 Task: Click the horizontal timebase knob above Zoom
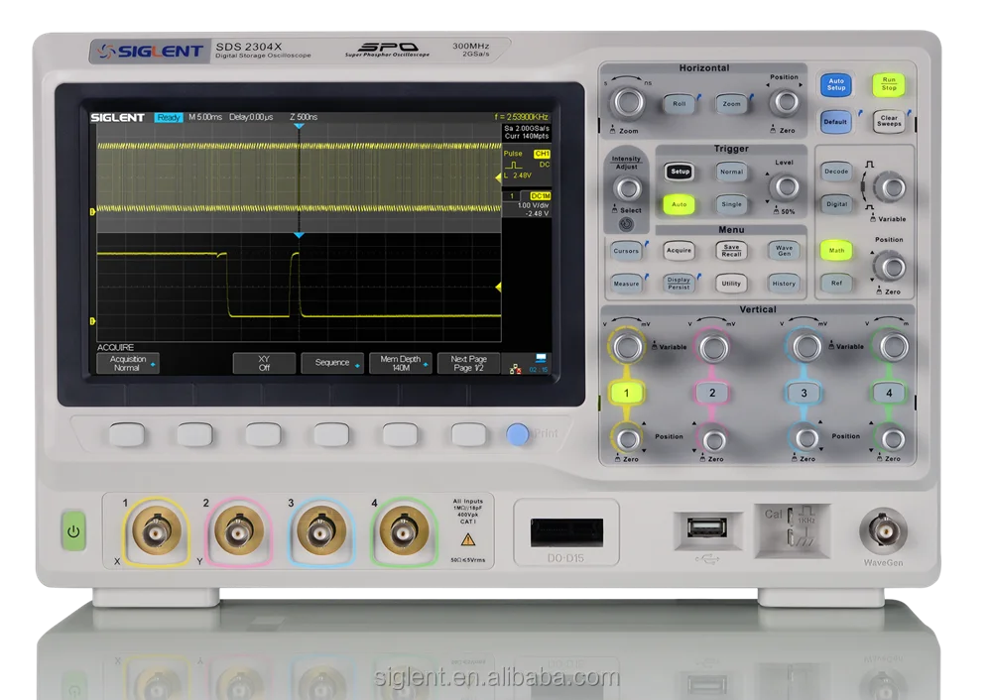(x=628, y=101)
